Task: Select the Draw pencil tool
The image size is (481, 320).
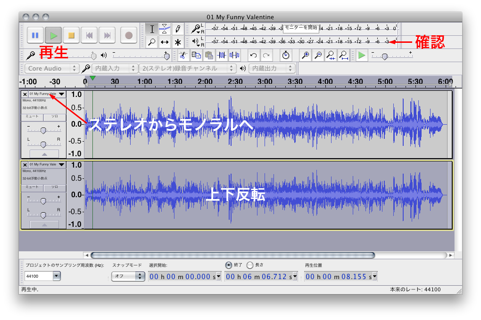Action: click(x=178, y=29)
